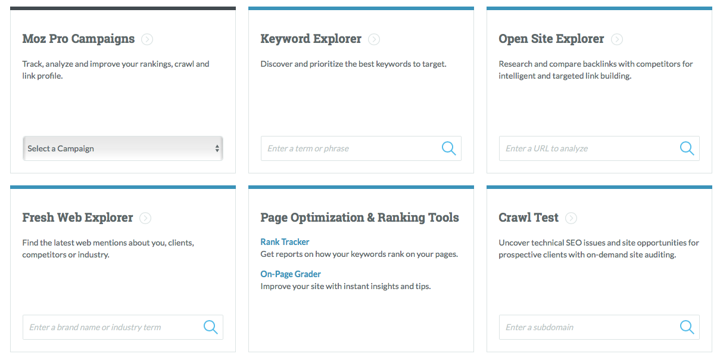Open the Rank Tracker link
The height and width of the screenshot is (360, 720).
click(x=285, y=242)
